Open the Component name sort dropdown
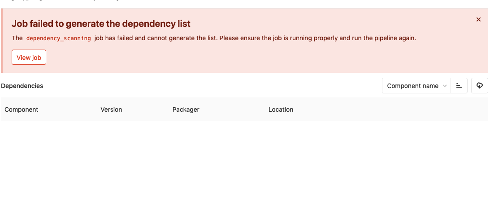This screenshot has width=490, height=223. point(416,86)
